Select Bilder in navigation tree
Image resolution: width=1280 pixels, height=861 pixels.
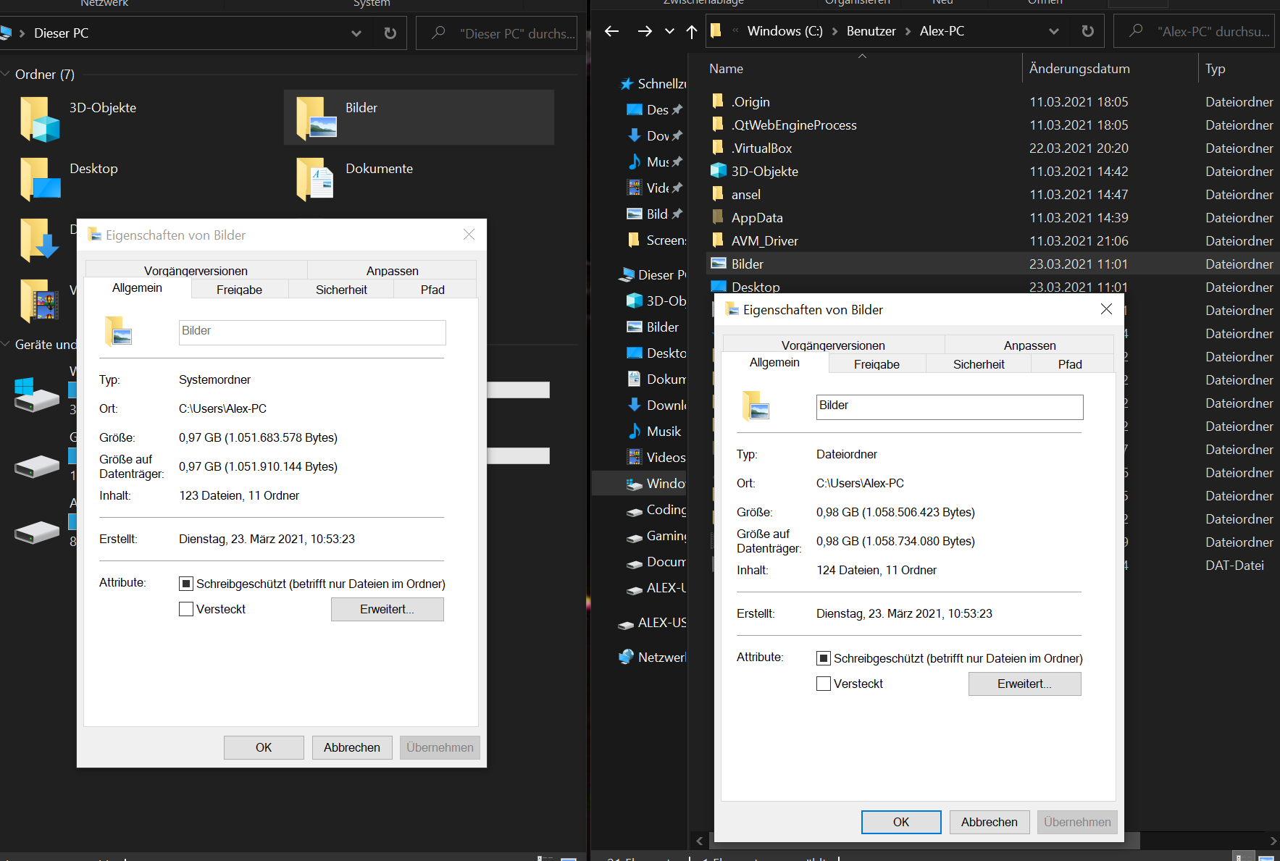coord(653,327)
